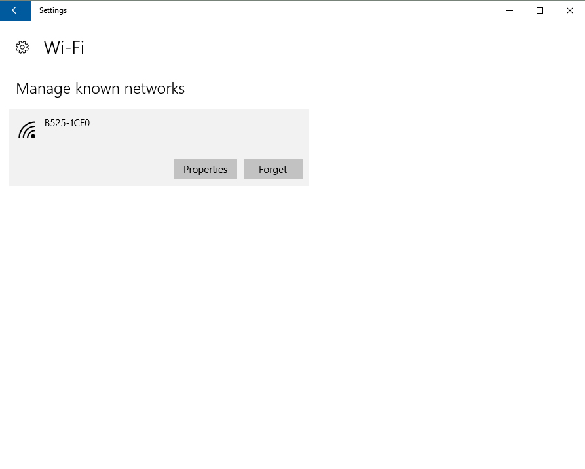Click the Wi-Fi signal icon for B525-1CF0
The width and height of the screenshot is (585, 469).
tap(27, 130)
